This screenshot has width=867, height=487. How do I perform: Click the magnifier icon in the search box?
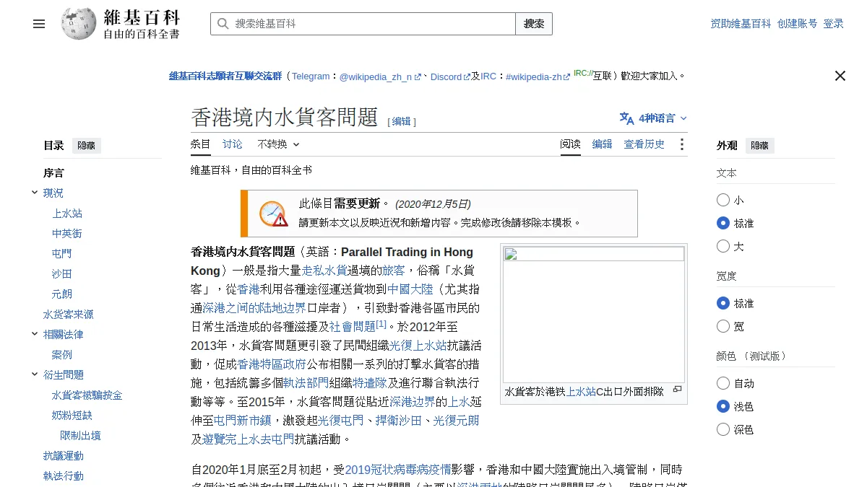pos(223,24)
